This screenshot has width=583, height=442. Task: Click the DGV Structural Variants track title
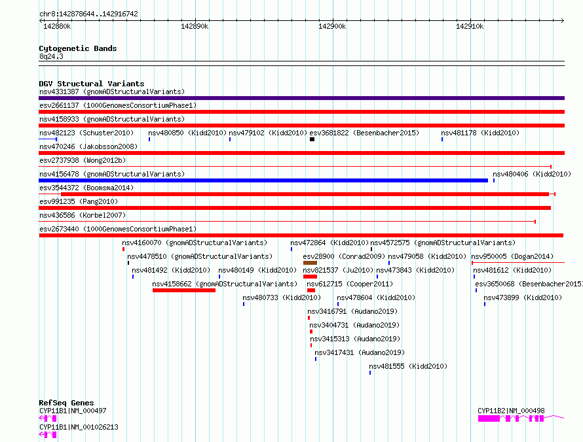92,84
